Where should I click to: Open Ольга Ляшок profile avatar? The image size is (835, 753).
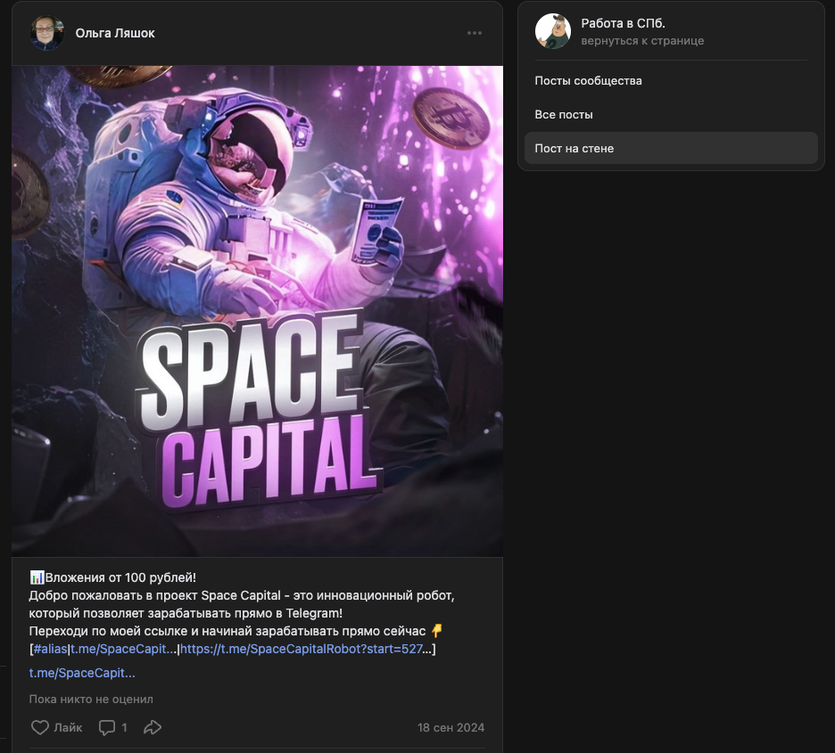[x=47, y=33]
